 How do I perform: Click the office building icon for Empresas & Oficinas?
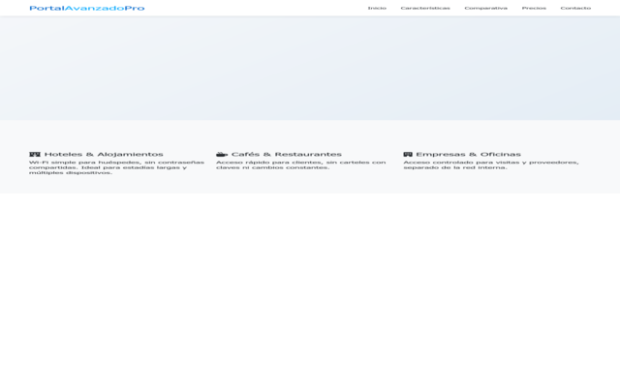coord(408,154)
